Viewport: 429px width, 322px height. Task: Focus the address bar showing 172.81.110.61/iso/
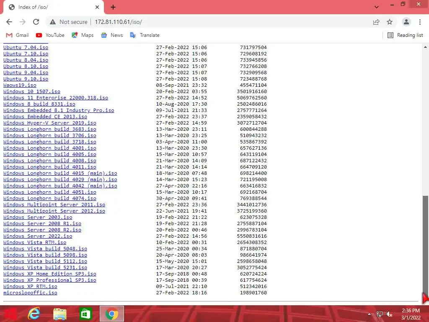[119, 22]
